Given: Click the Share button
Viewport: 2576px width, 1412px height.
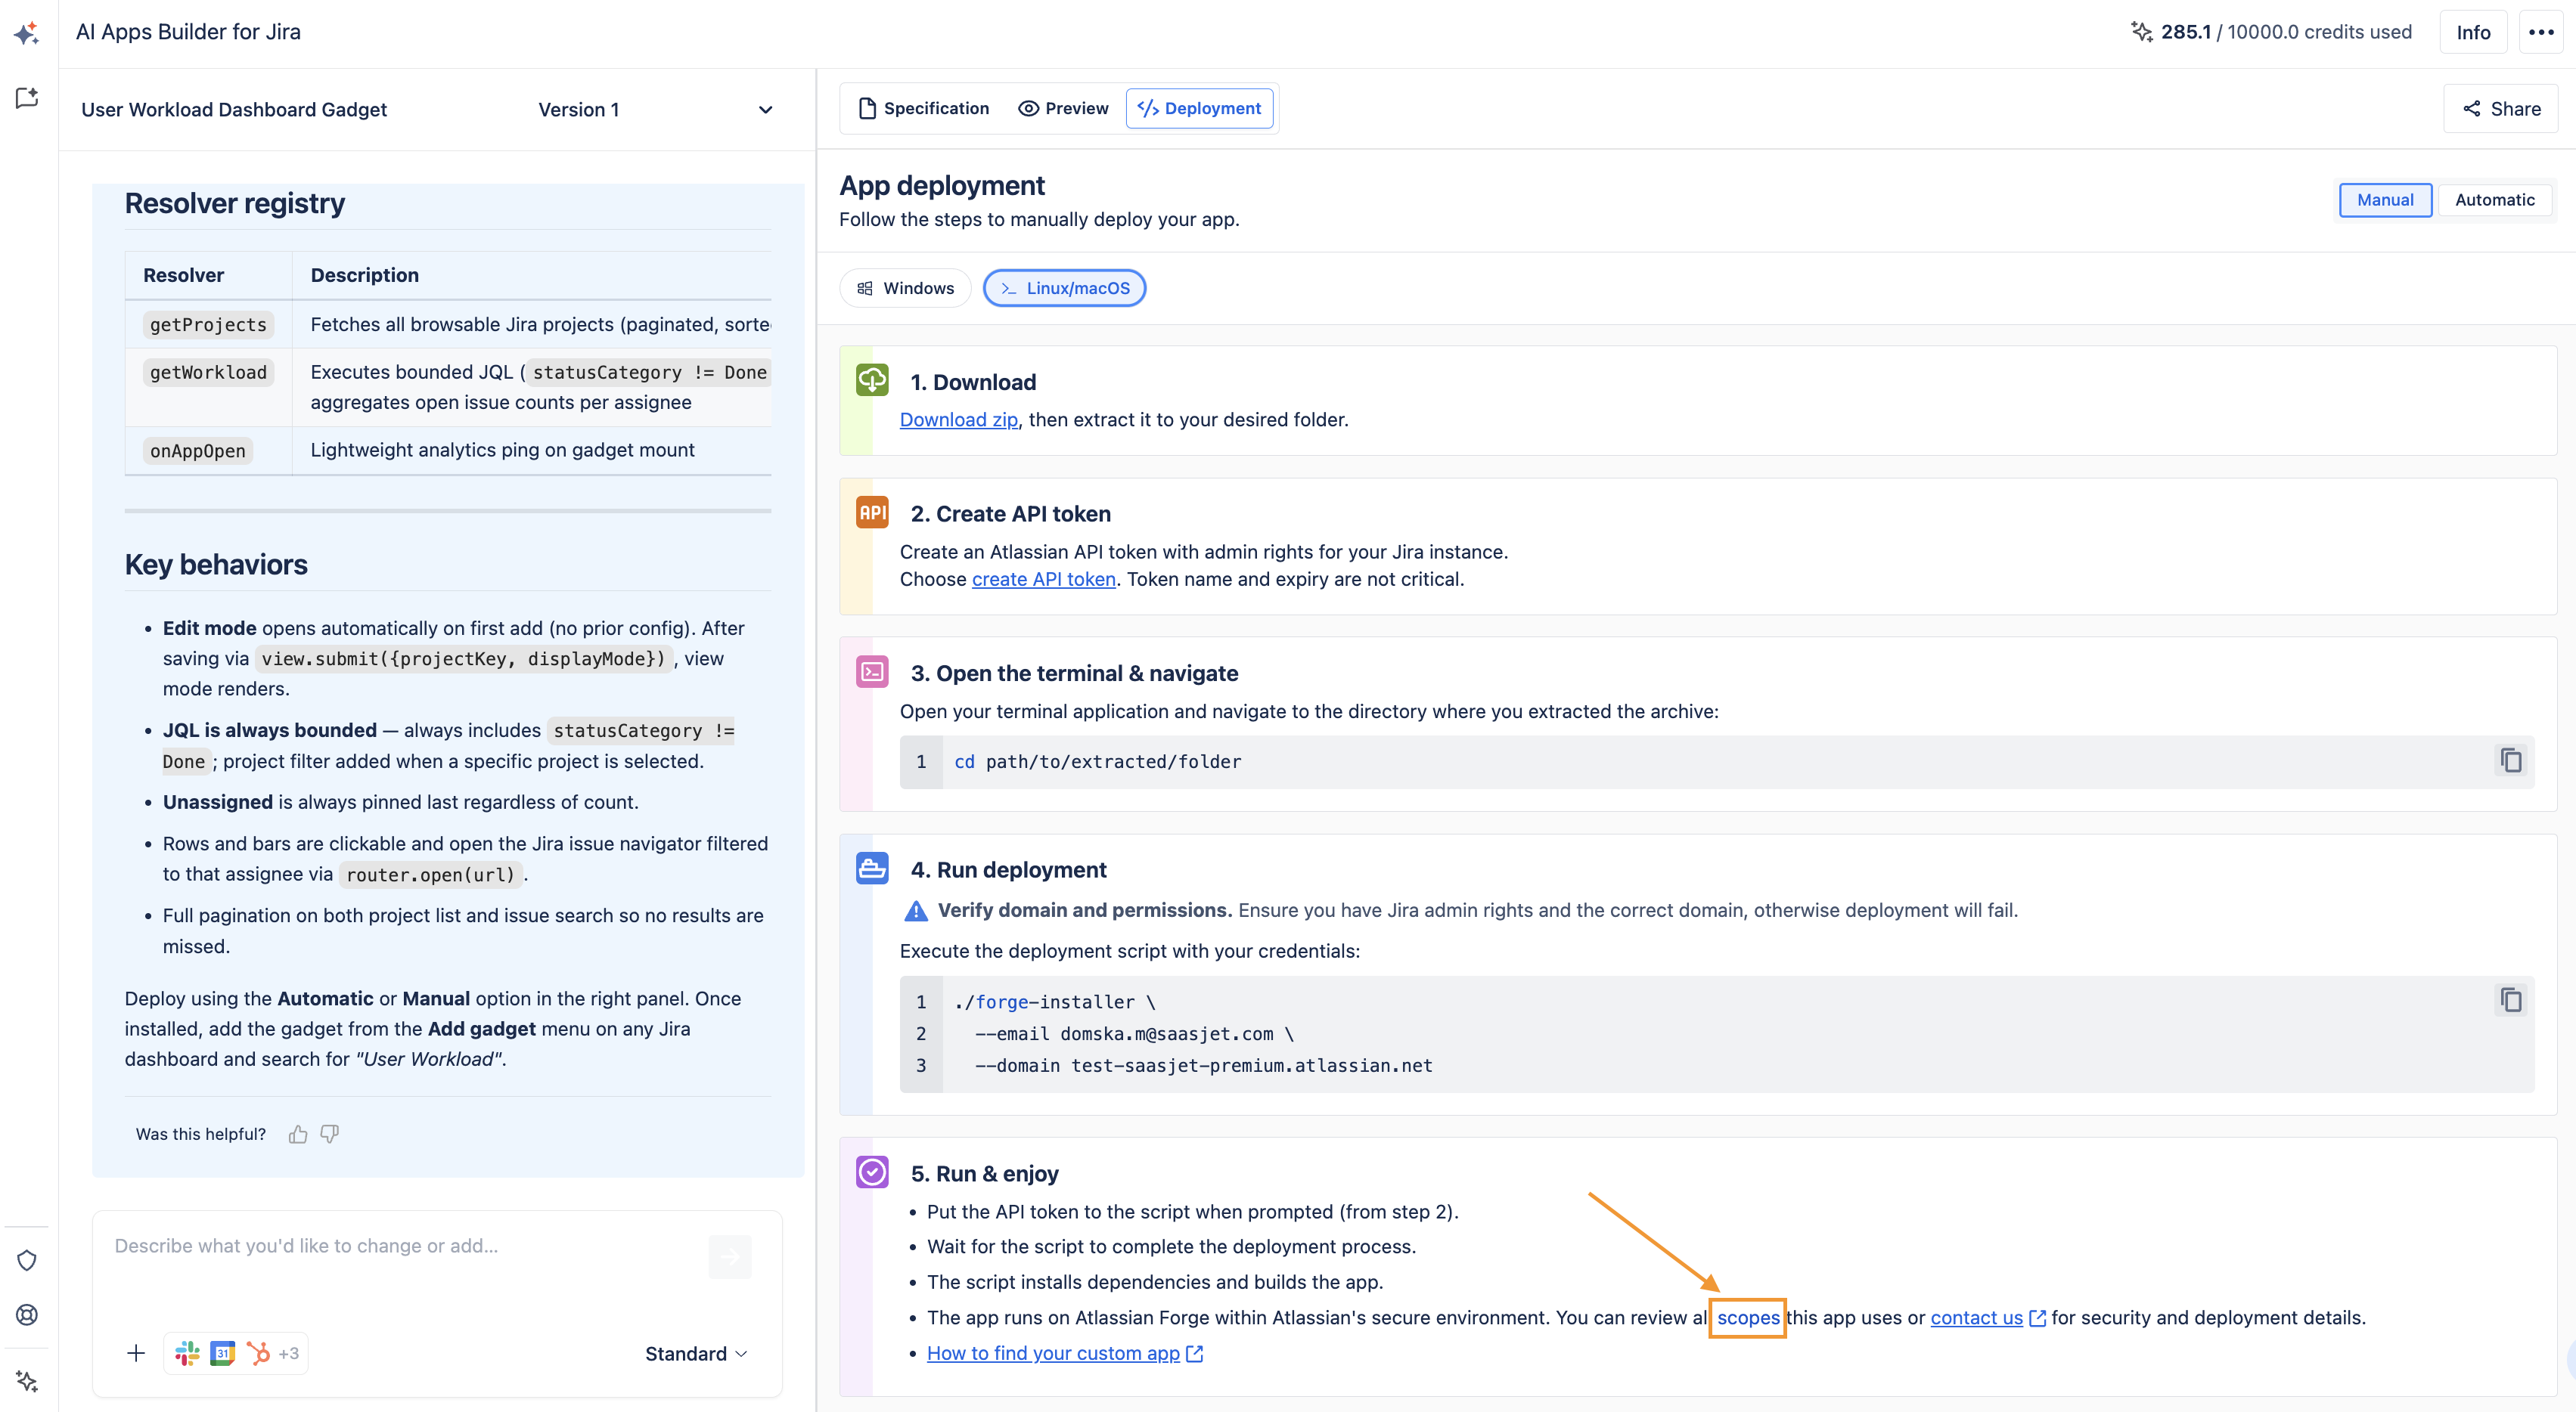Looking at the screenshot, I should 2500,109.
